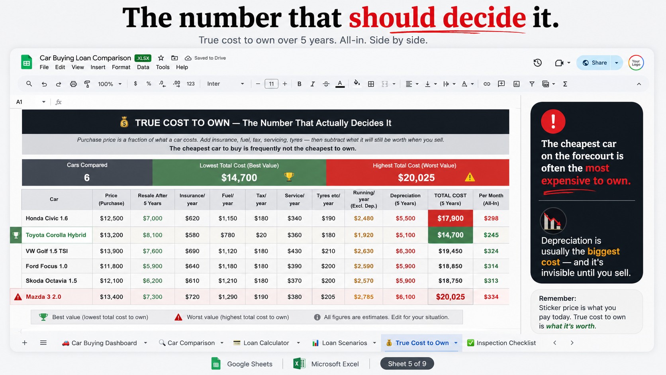Decrease the font size
Screen dimensions: 666x375
pyautogui.click(x=258, y=84)
